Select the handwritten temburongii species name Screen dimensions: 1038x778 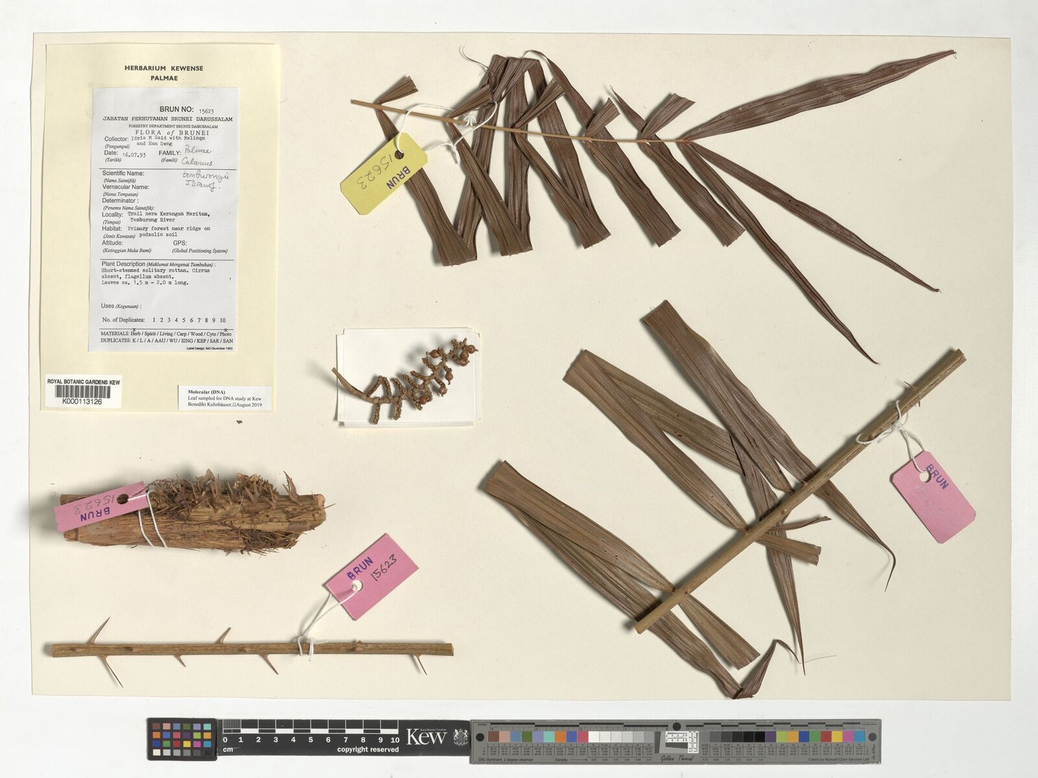(x=201, y=176)
